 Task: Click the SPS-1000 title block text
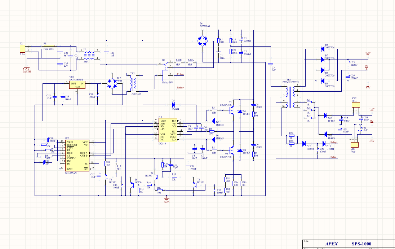tap(361, 244)
